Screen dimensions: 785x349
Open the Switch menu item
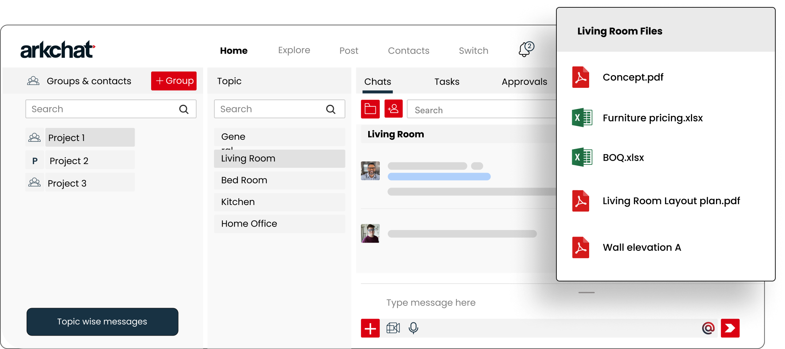tap(473, 50)
